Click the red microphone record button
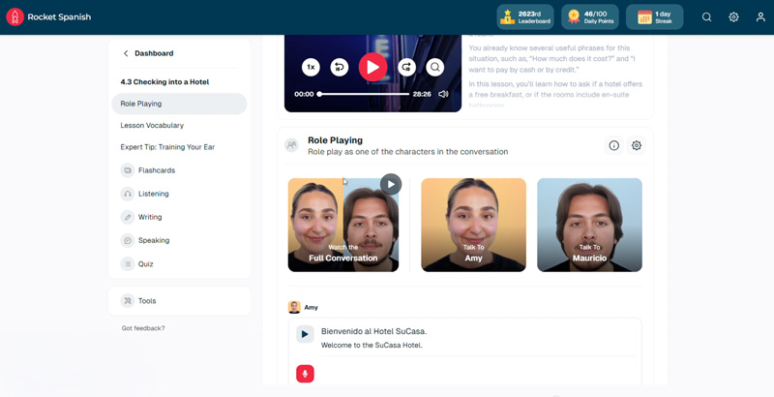This screenshot has width=774, height=397. pos(305,374)
